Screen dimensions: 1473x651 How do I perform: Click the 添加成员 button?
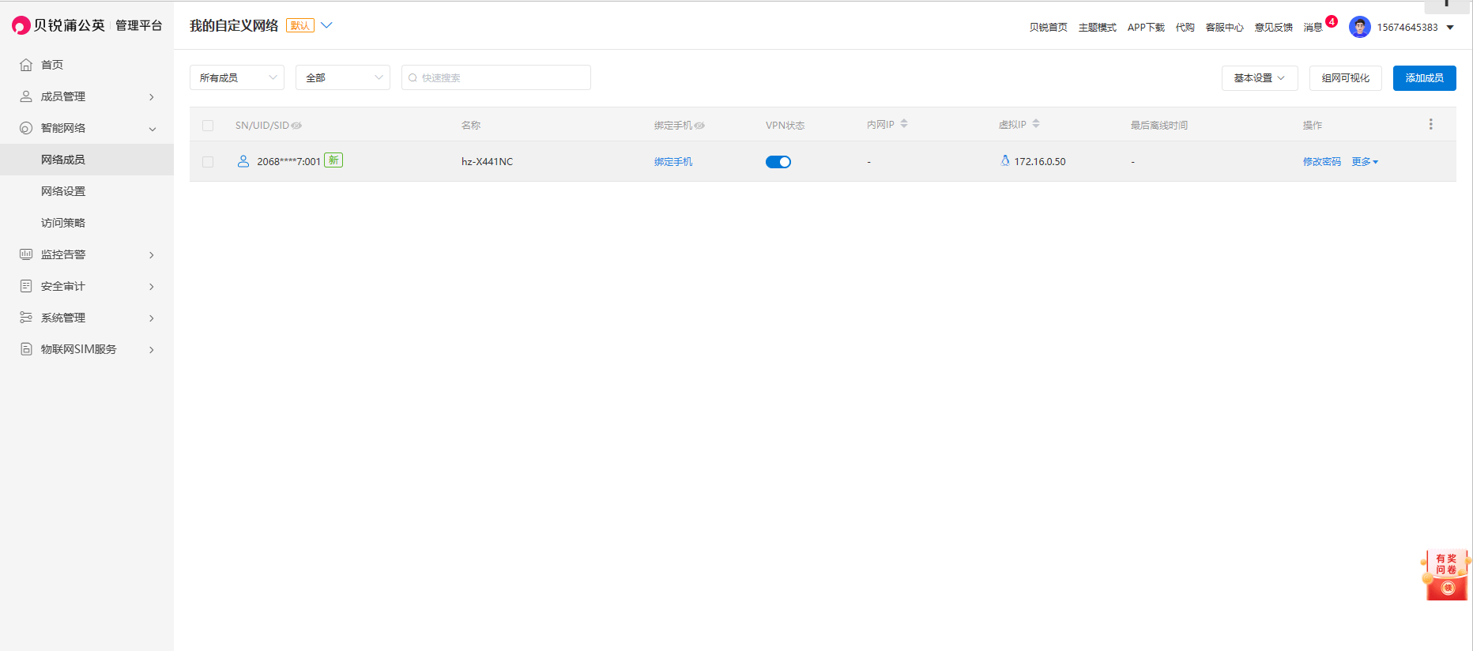tap(1424, 78)
